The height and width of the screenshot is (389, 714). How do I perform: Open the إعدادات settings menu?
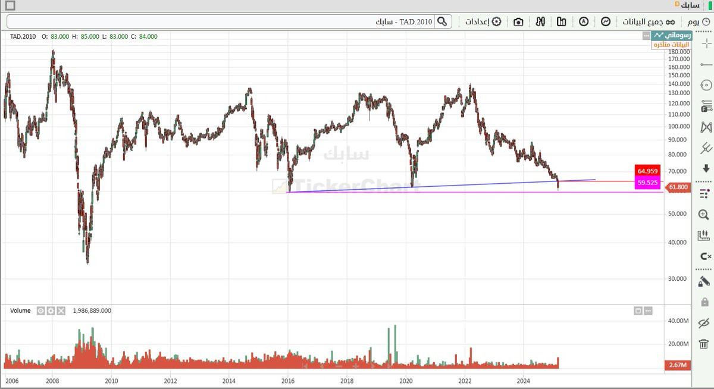483,22
